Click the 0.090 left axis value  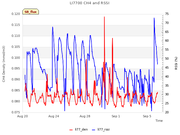[16, 79]
